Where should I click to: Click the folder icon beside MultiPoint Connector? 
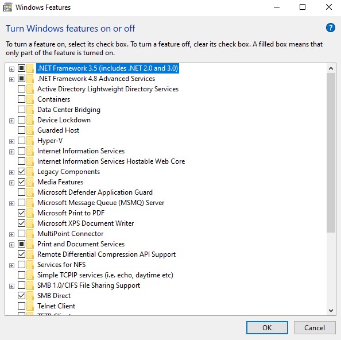(x=30, y=234)
